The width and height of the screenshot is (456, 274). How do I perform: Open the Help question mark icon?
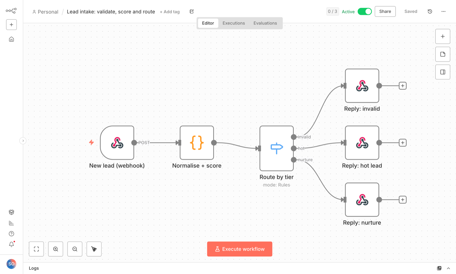11,234
